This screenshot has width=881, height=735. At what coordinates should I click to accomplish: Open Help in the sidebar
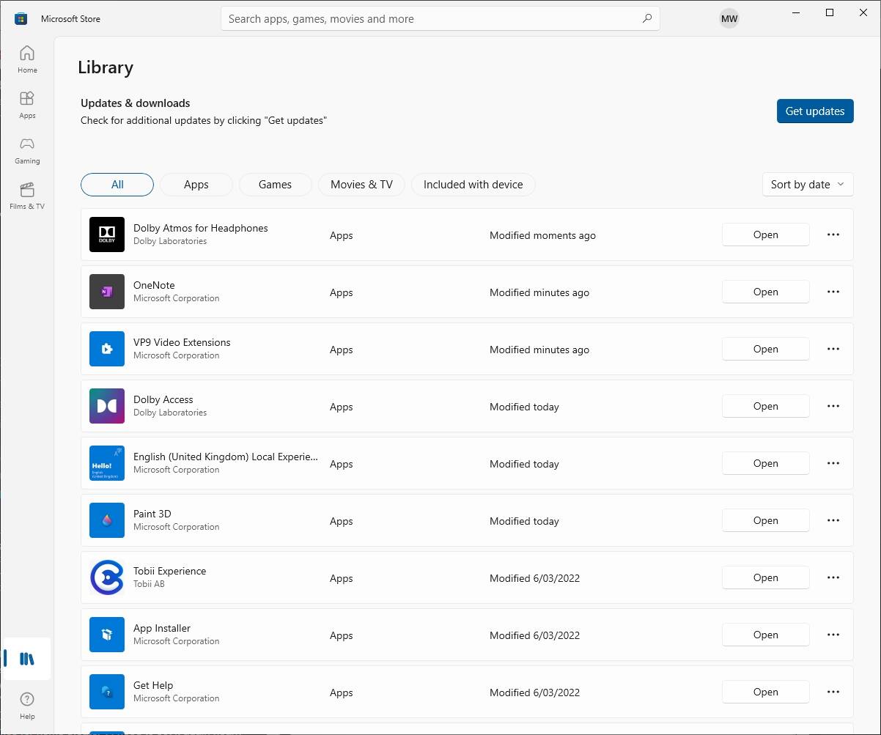click(27, 706)
